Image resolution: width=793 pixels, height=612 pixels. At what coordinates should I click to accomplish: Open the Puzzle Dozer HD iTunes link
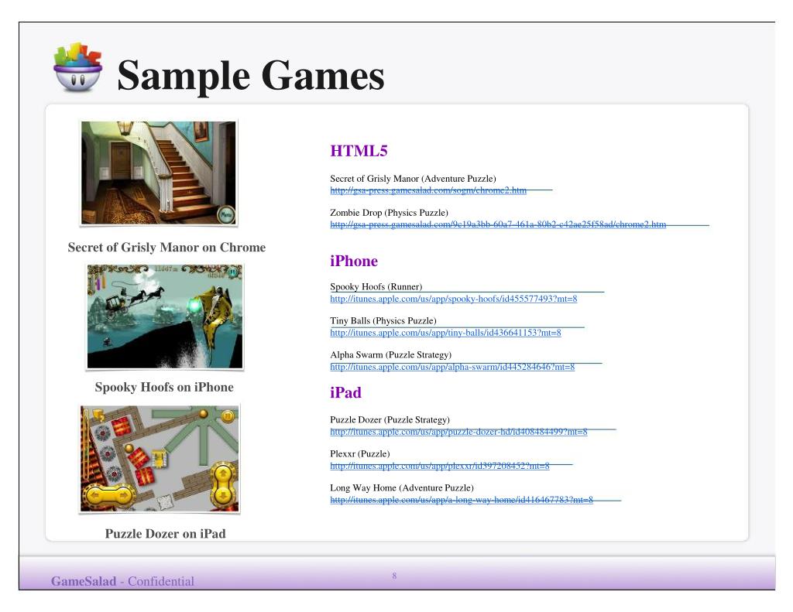[x=458, y=432]
